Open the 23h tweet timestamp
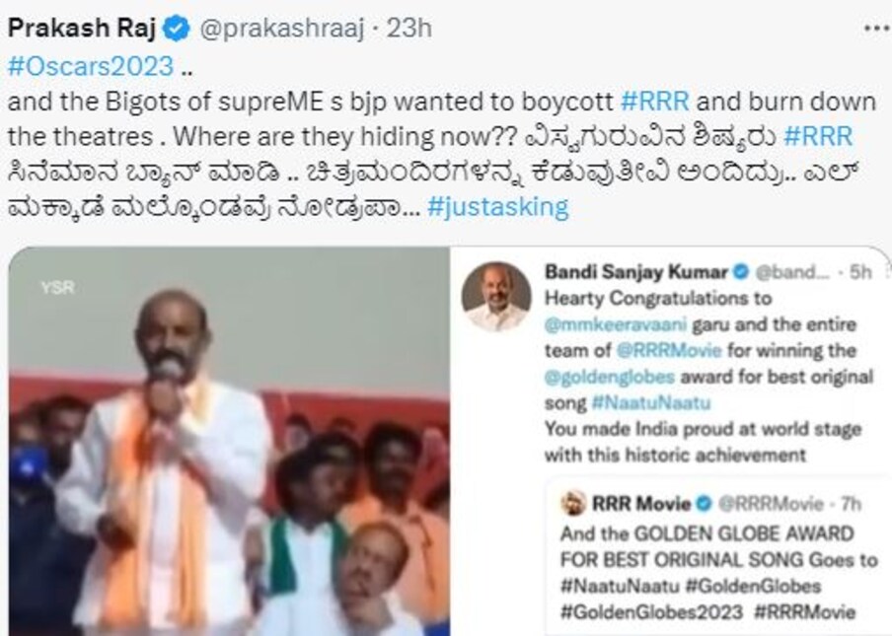Screen dimensions: 892x636 409,28
